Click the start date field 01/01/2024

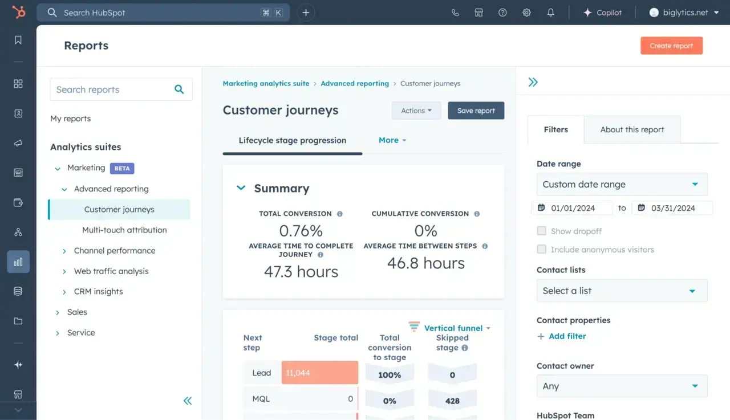[572, 208]
